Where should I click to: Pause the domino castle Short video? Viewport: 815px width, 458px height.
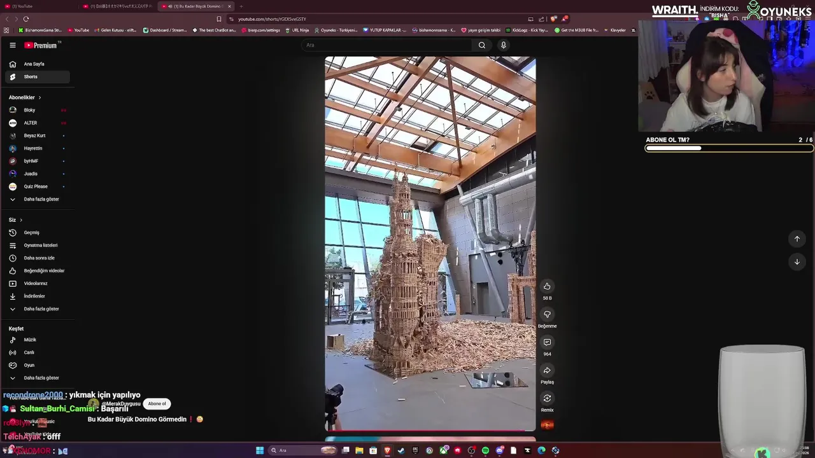tap(430, 244)
